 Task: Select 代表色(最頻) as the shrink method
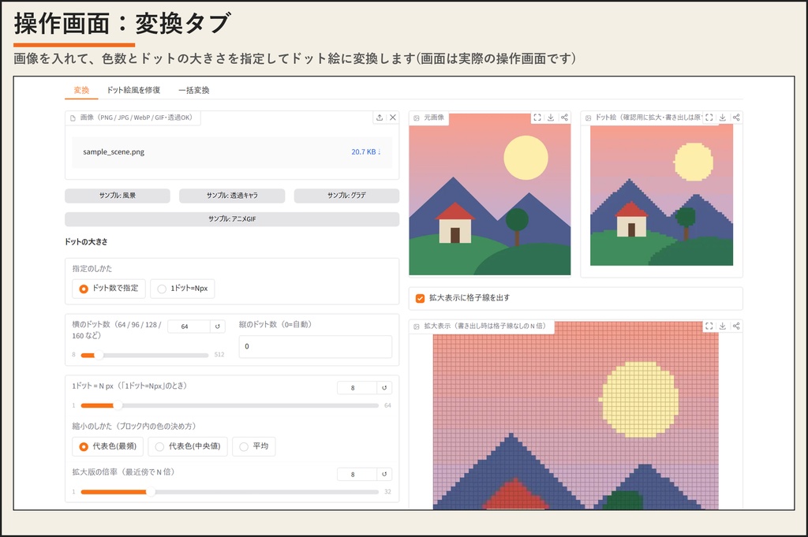[x=107, y=446]
